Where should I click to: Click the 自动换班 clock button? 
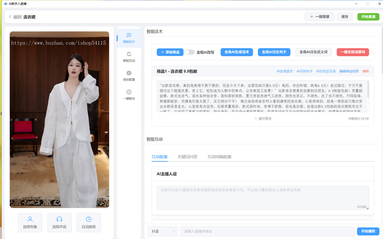coord(89,223)
